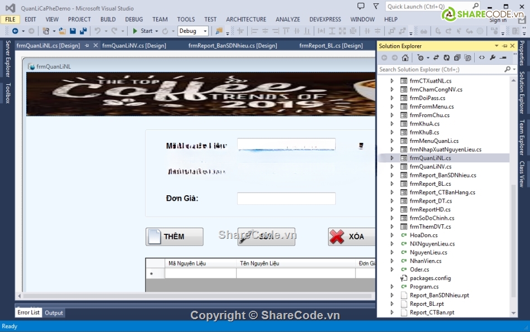Click the Properties wrench icon
This screenshot has width=530, height=332.
pos(493,58)
